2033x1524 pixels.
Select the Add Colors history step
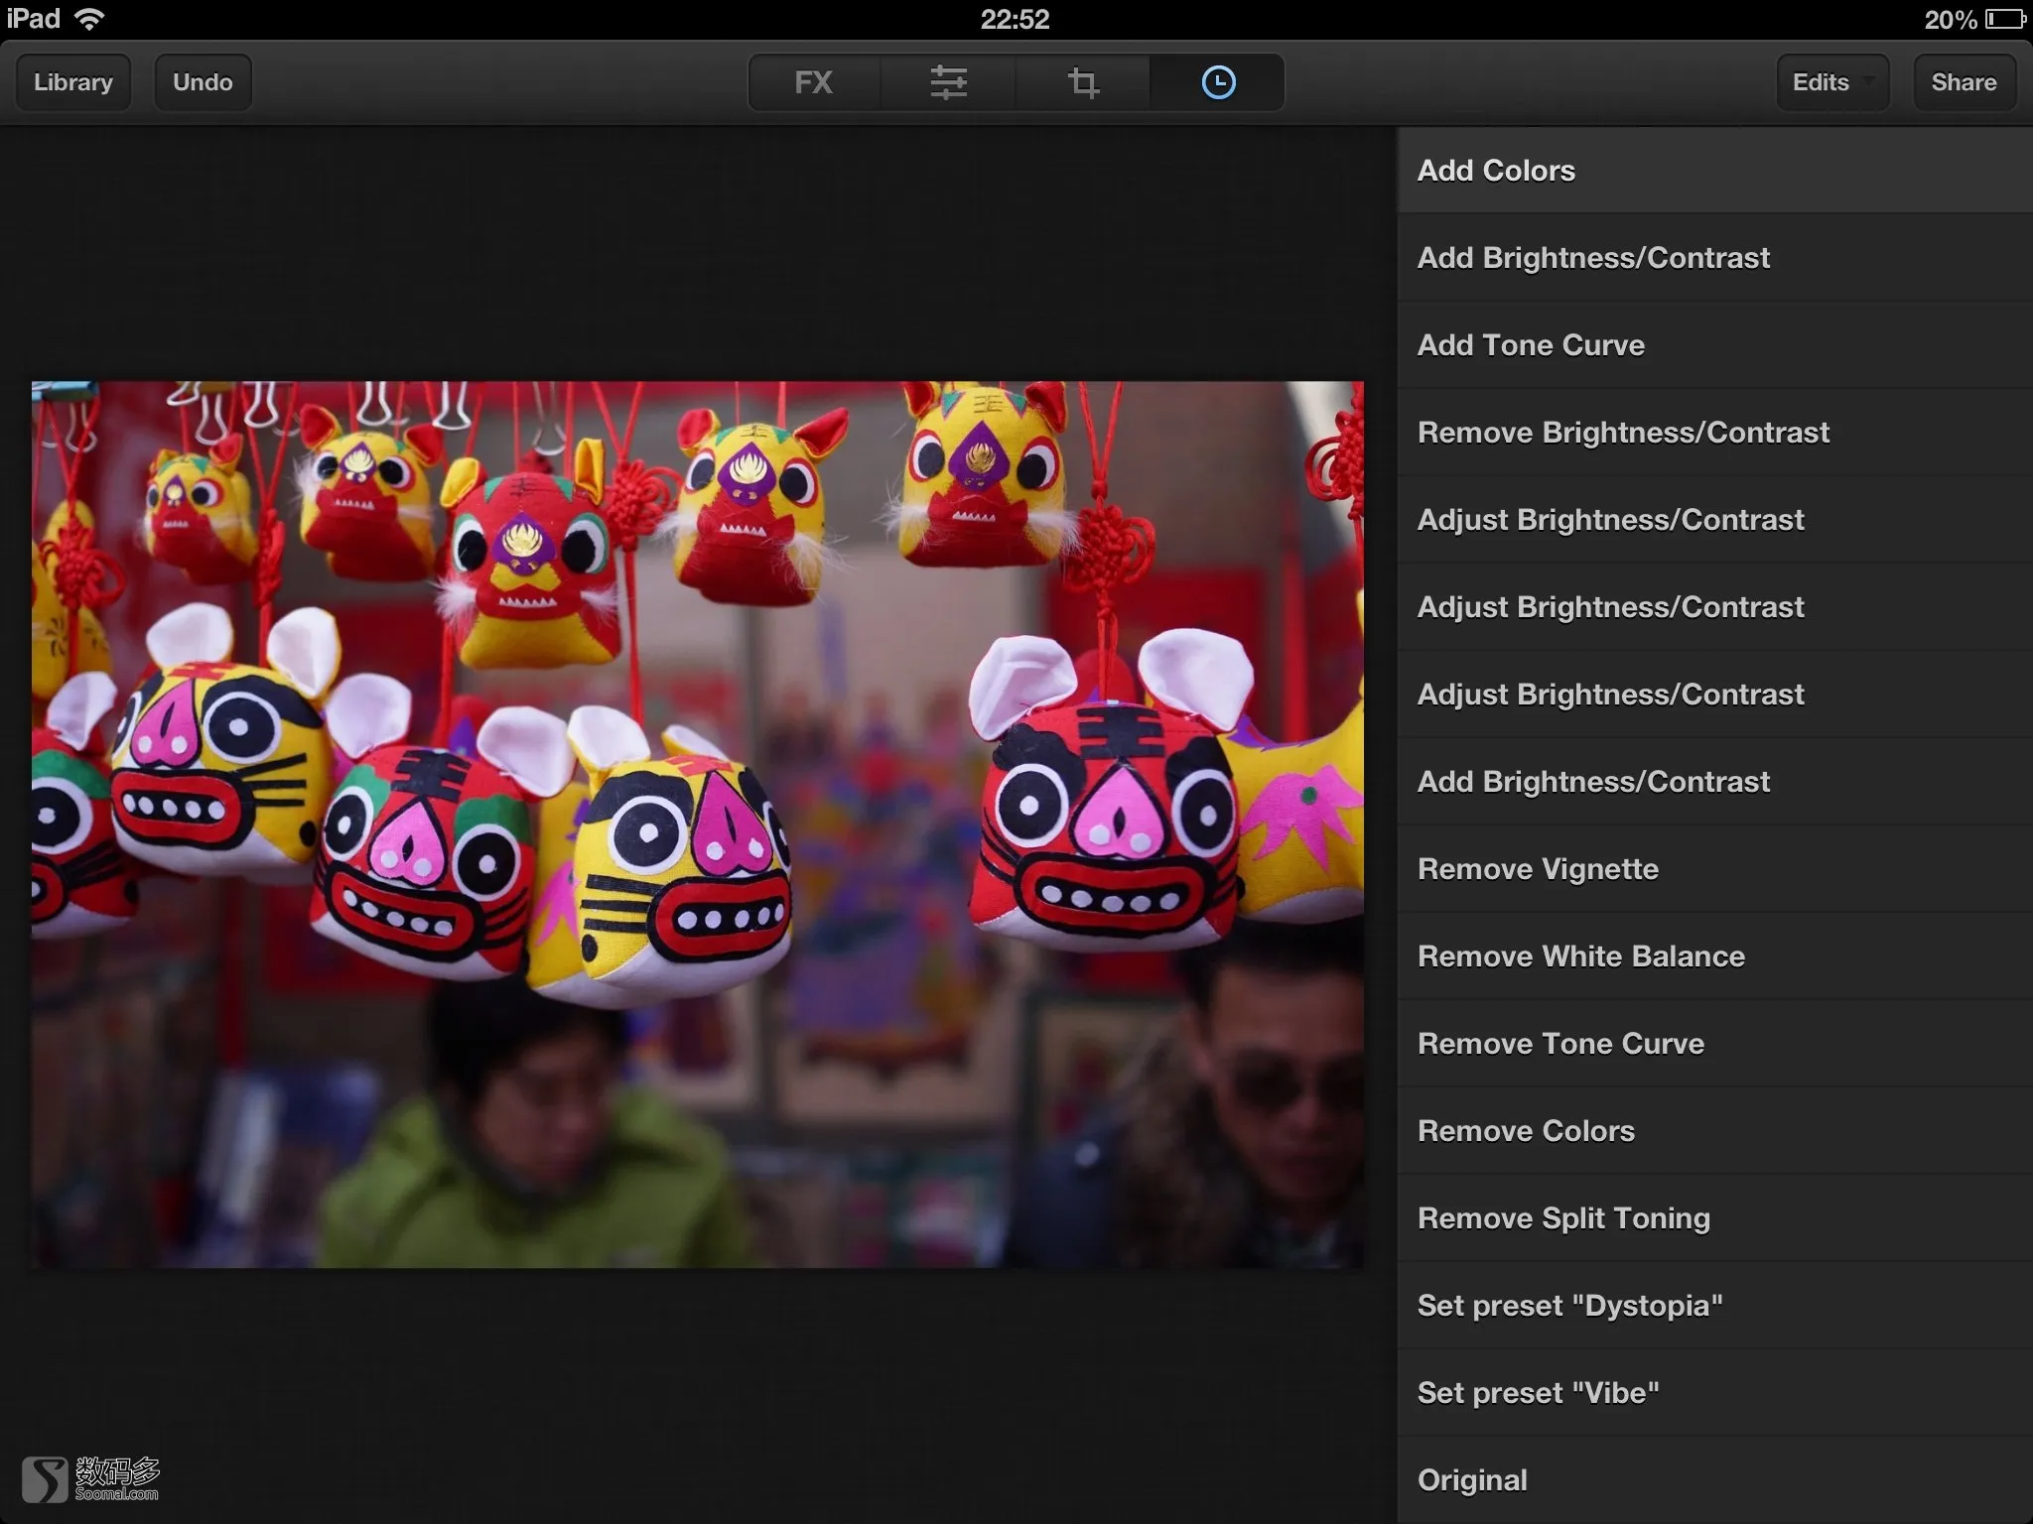(1715, 171)
